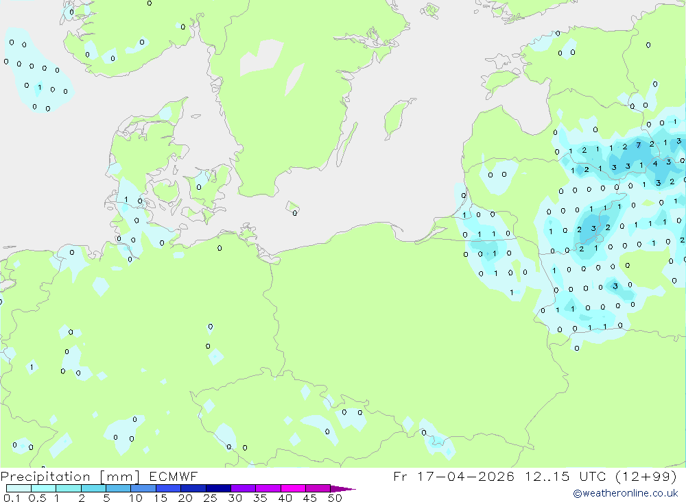The height and width of the screenshot is (502, 686).
Task: Click the legend label 0.5
Action: coord(37,498)
